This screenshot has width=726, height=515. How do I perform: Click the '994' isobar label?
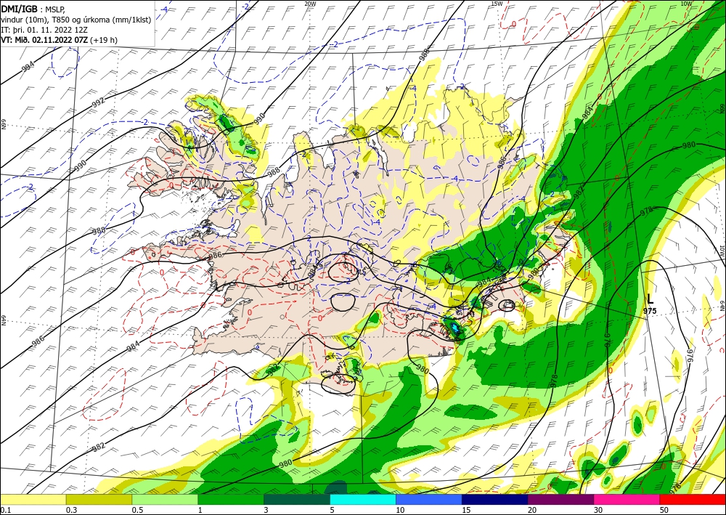(28, 67)
